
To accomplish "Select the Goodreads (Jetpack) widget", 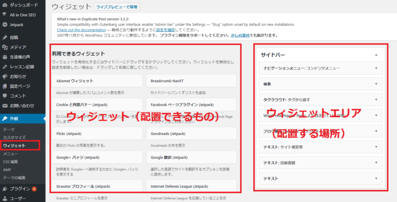I will 191,133.
